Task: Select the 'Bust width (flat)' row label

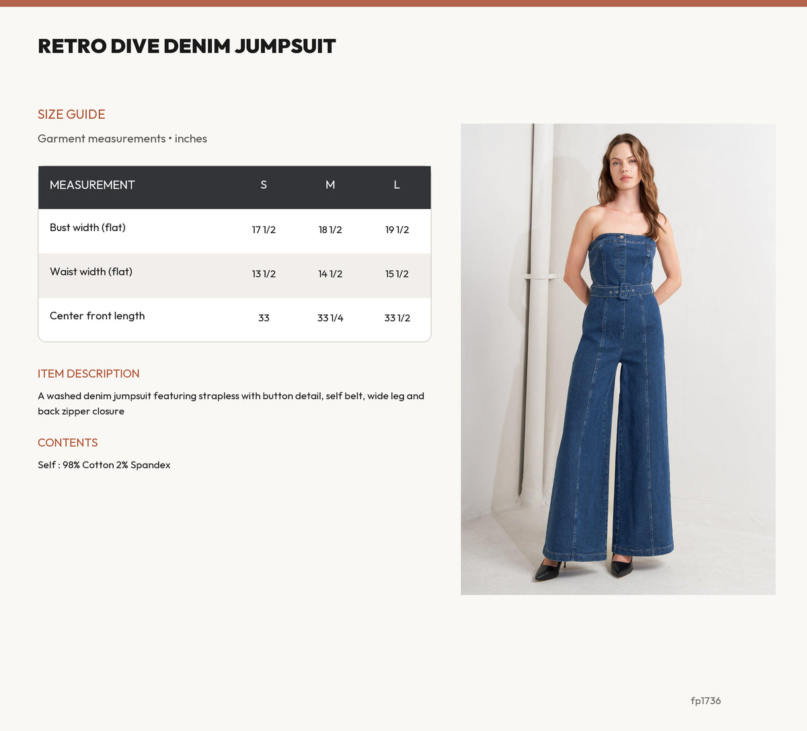Action: click(87, 228)
